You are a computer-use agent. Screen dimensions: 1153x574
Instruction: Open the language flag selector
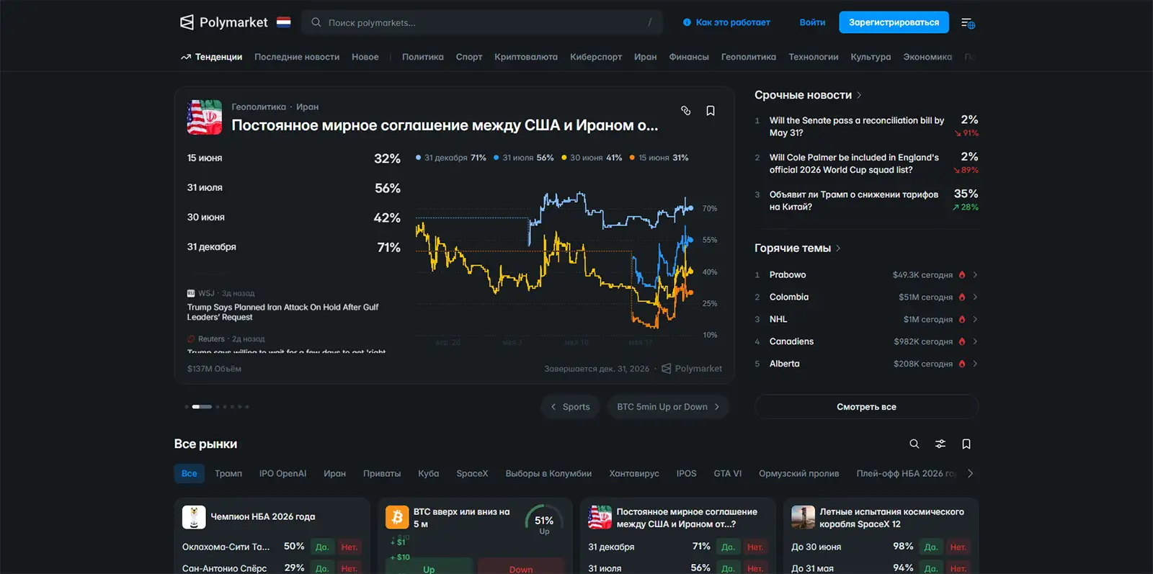point(284,22)
